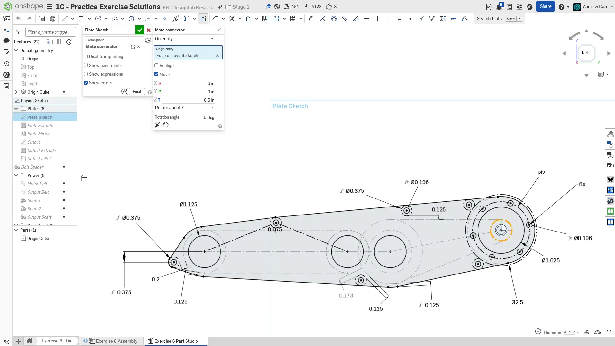Open the On entity dropdown
Screen dimensions: 615x346
point(184,39)
